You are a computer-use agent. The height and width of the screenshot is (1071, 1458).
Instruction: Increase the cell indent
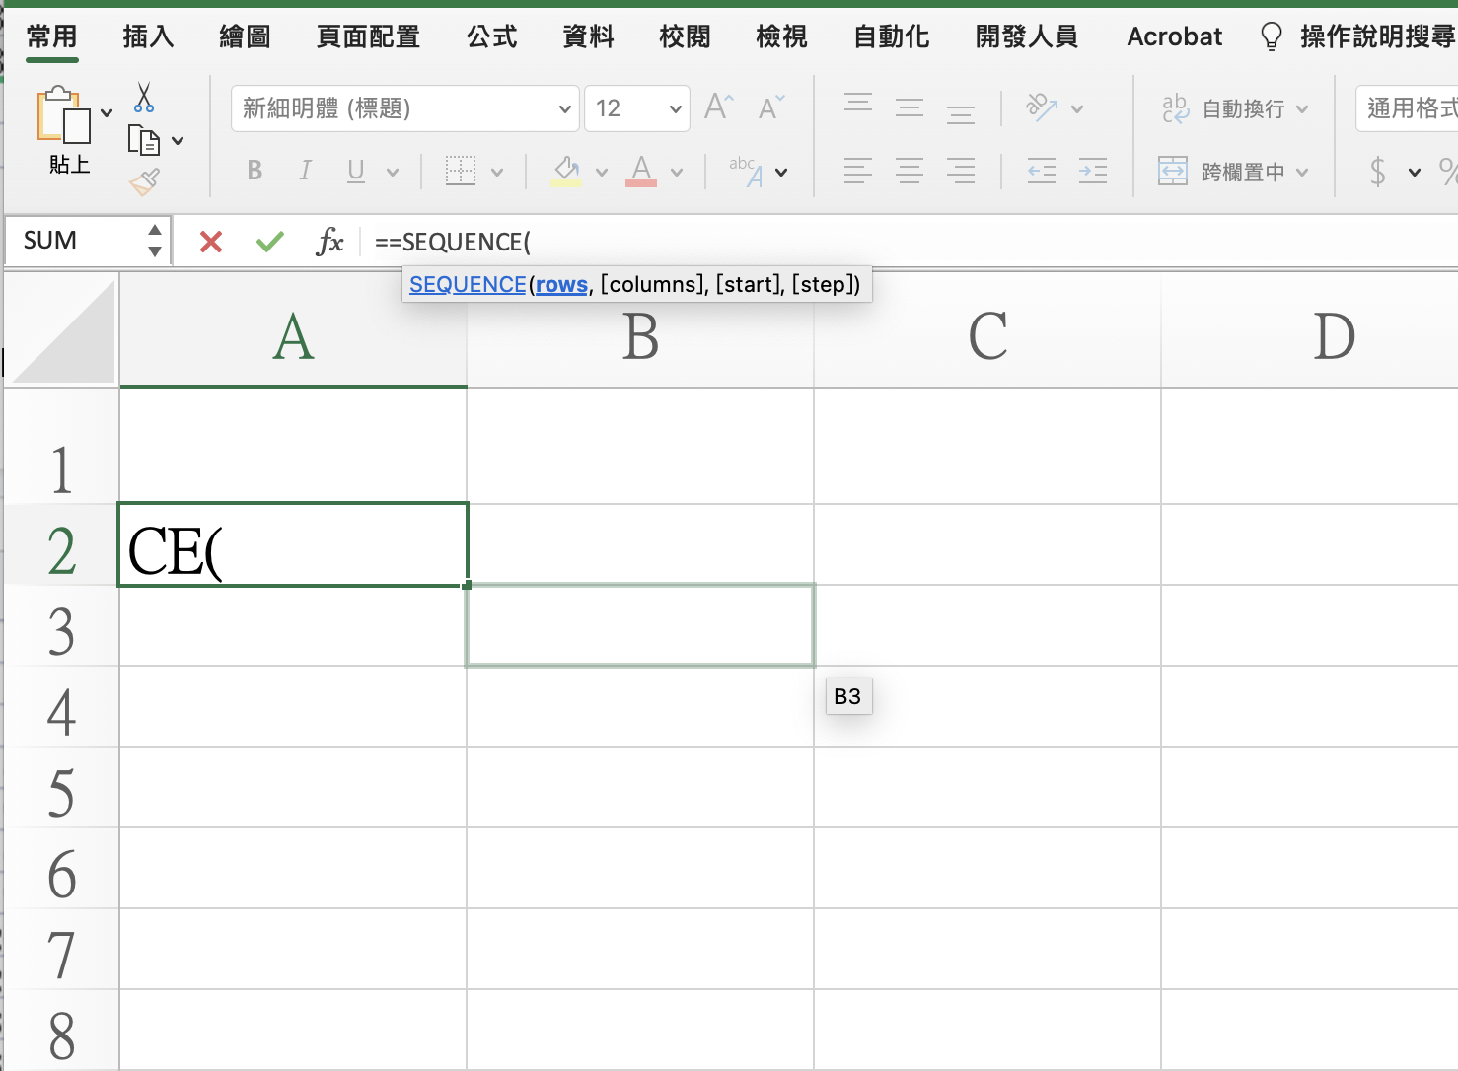pyautogui.click(x=1093, y=171)
